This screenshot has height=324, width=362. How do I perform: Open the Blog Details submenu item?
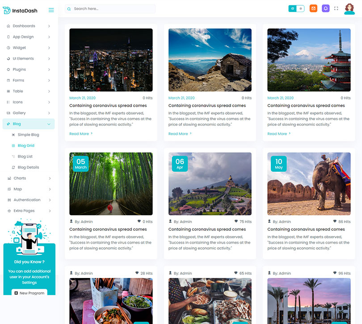[x=28, y=167]
